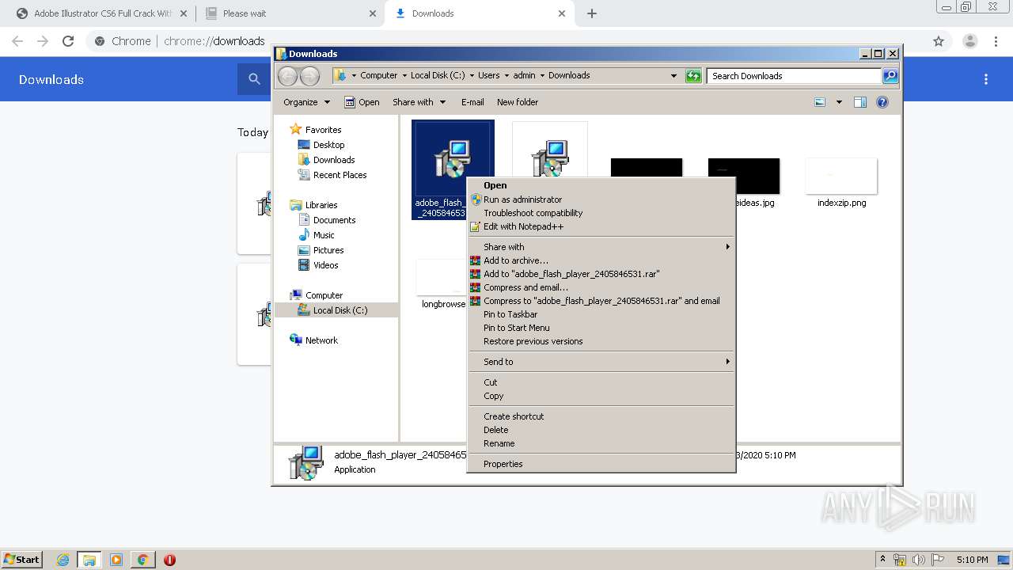Click the magnifier icon in Search Downloads box
The width and height of the screenshot is (1013, 570).
890,76
